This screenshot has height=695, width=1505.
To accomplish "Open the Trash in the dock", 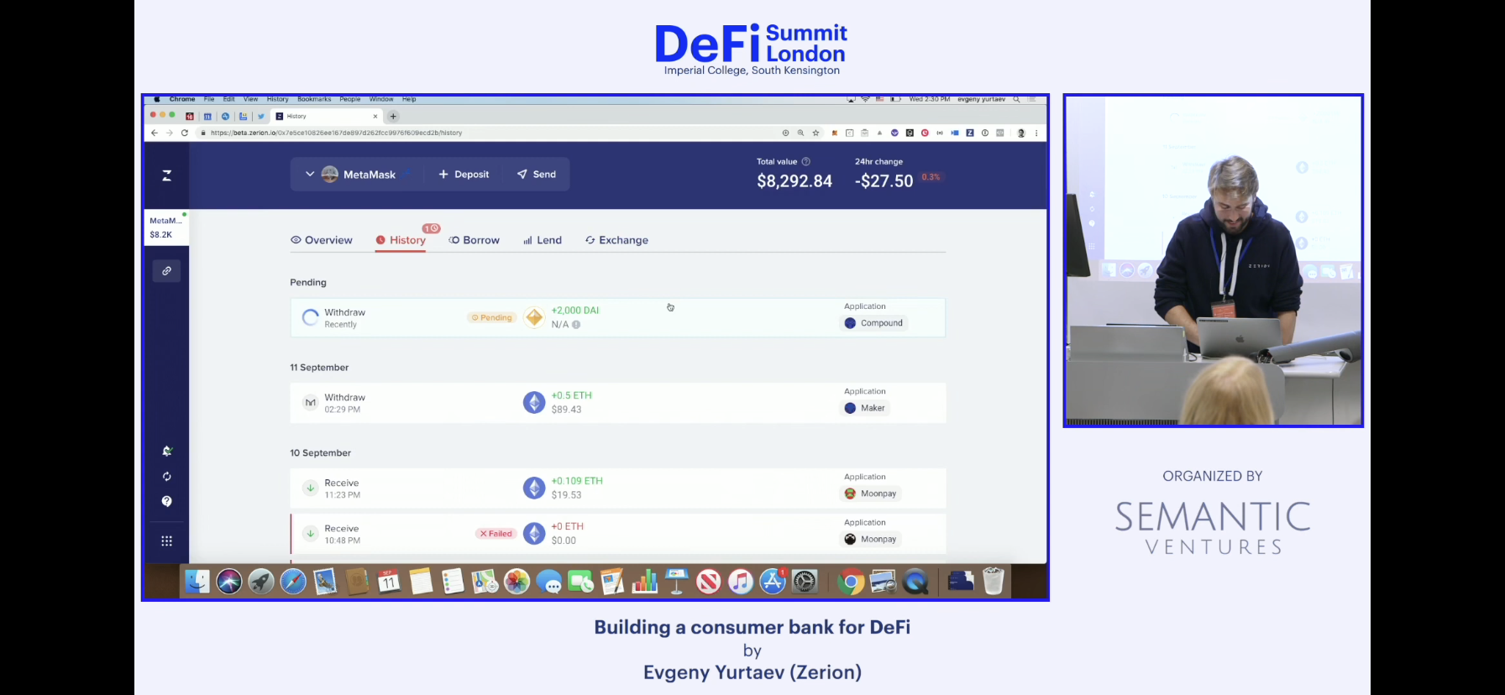I will click(994, 581).
